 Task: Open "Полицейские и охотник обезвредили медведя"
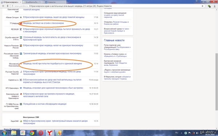pos(45,104)
